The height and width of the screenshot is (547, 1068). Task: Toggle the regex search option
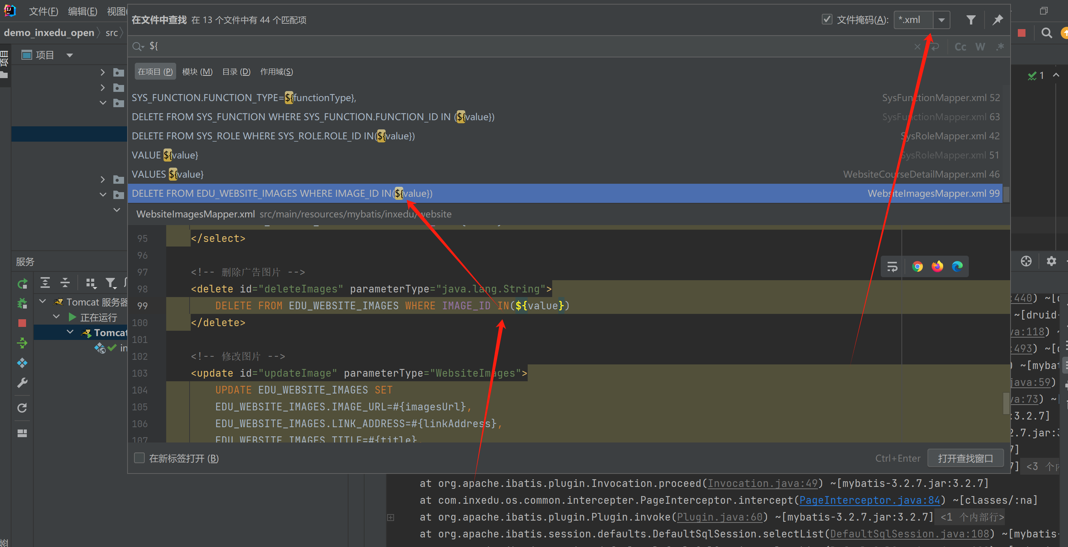[1000, 46]
